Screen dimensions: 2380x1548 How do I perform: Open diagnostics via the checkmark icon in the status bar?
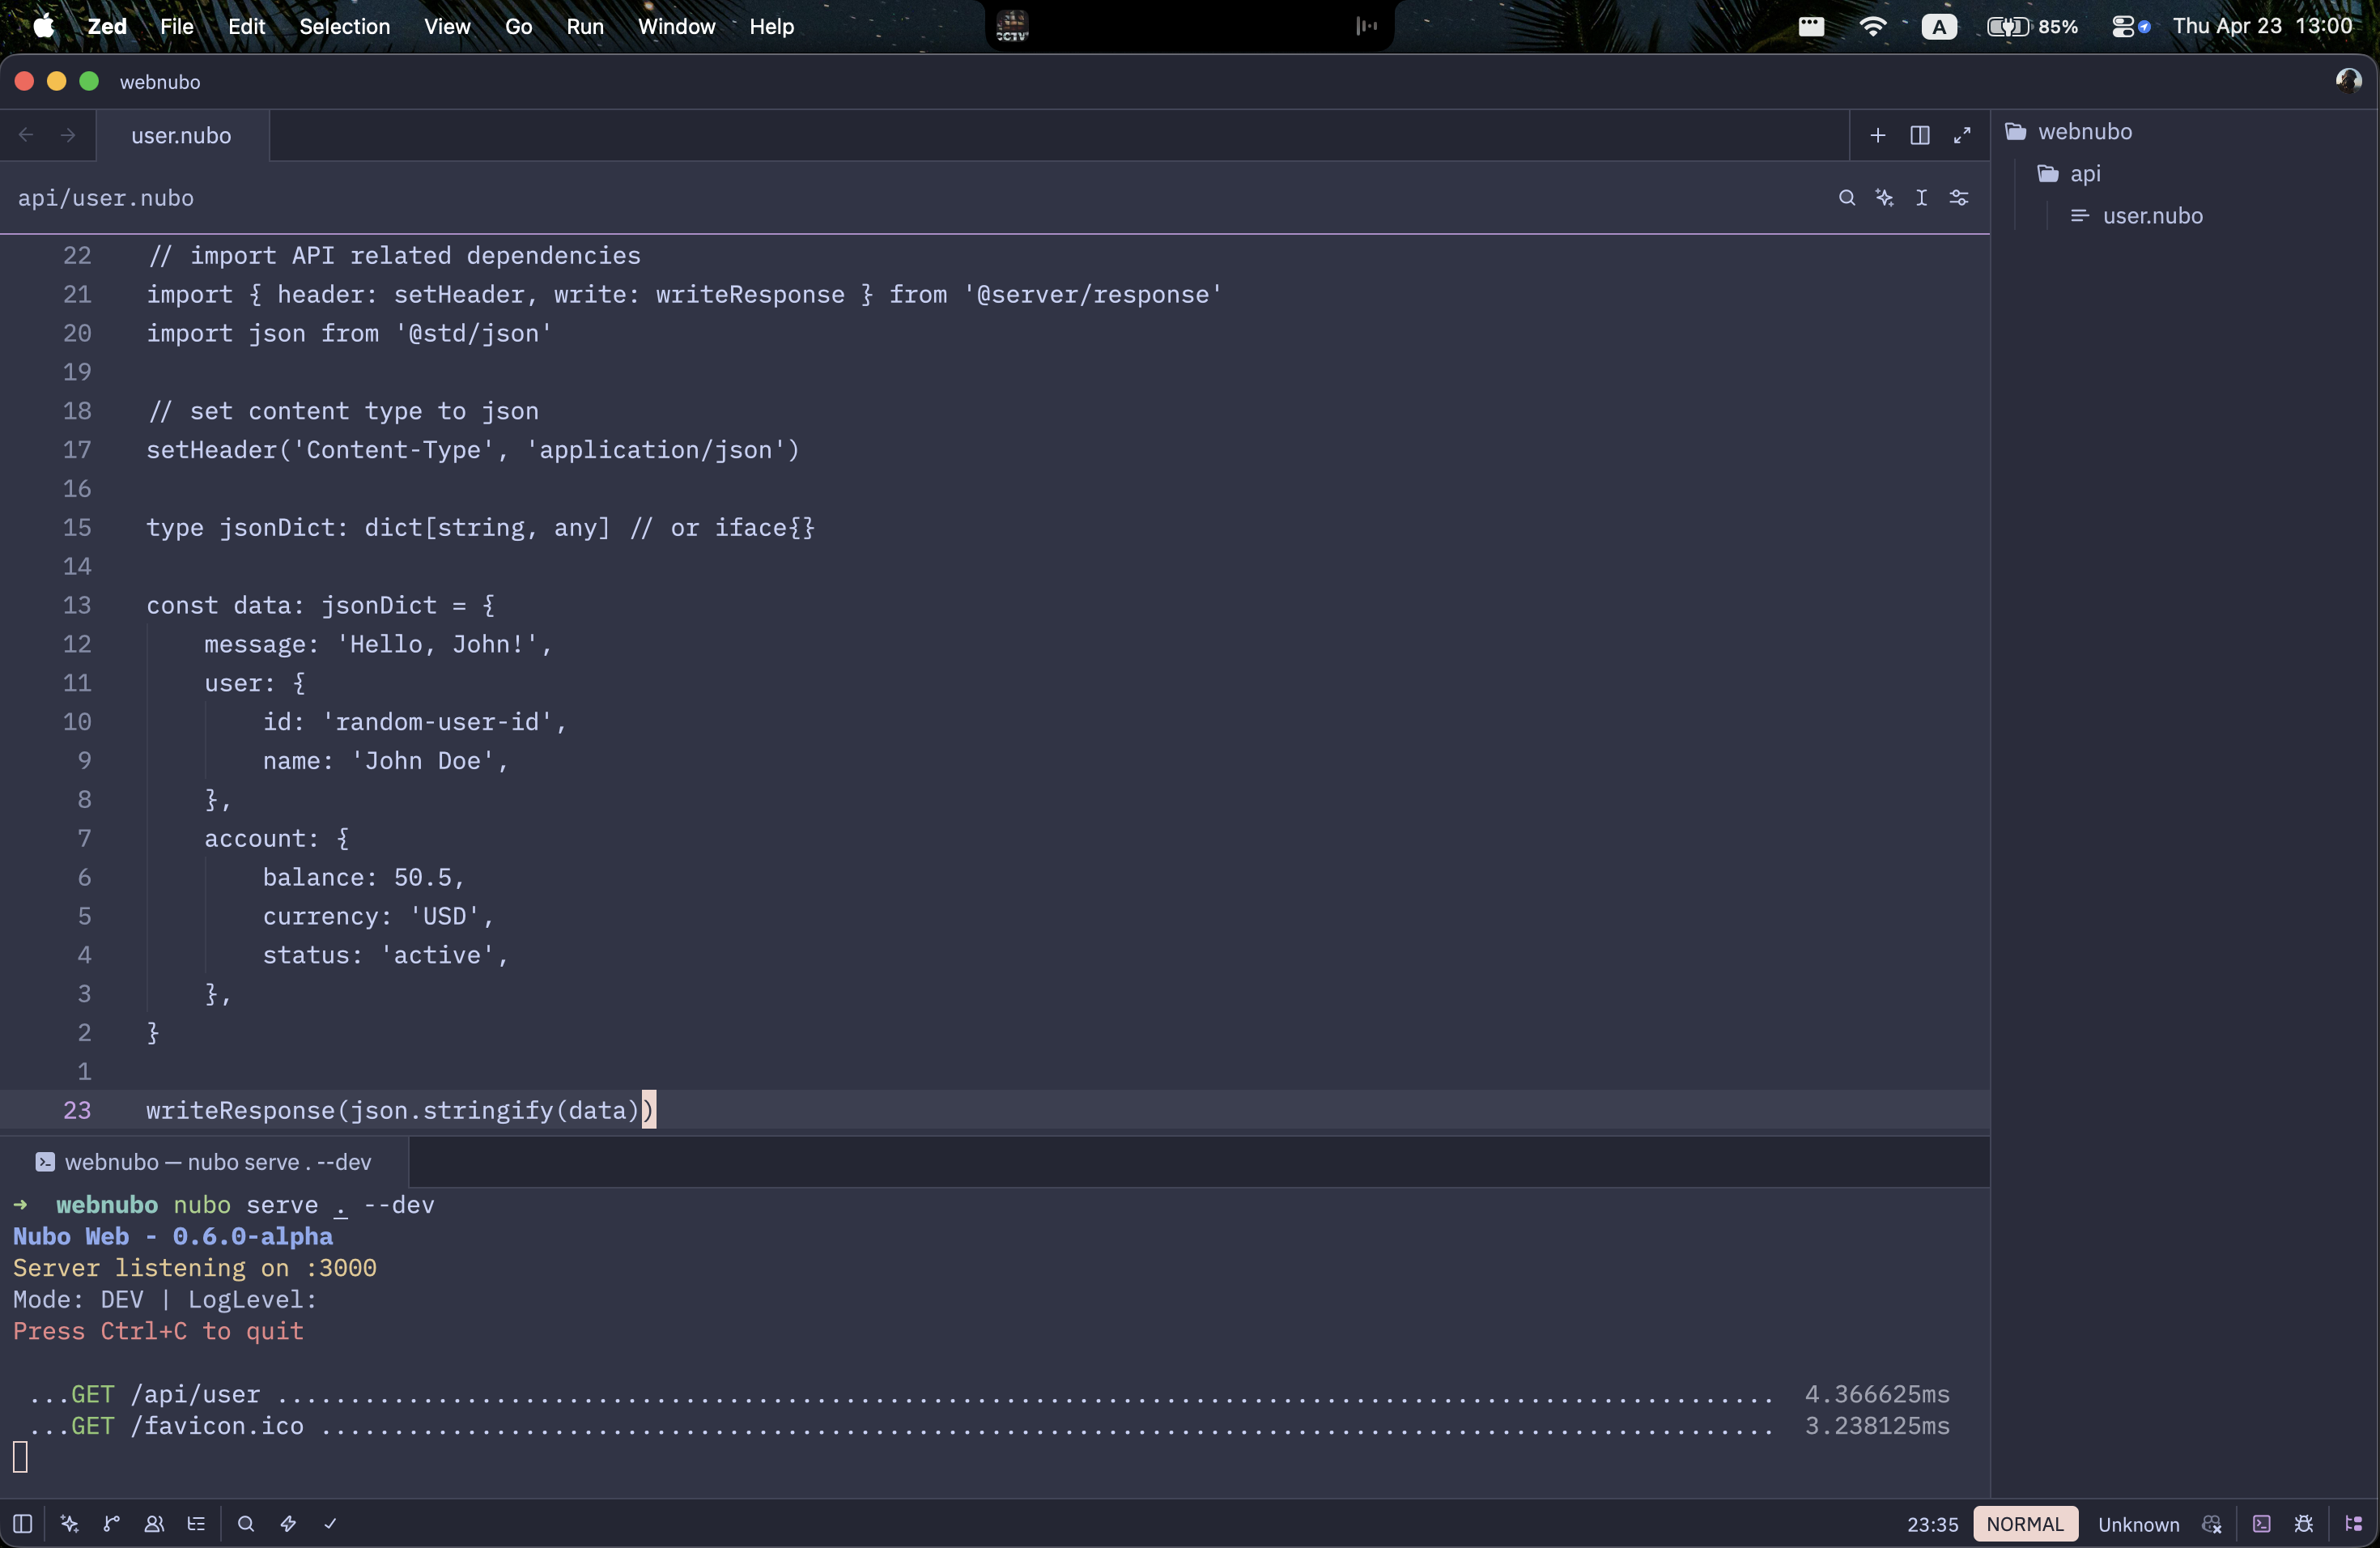tap(330, 1524)
